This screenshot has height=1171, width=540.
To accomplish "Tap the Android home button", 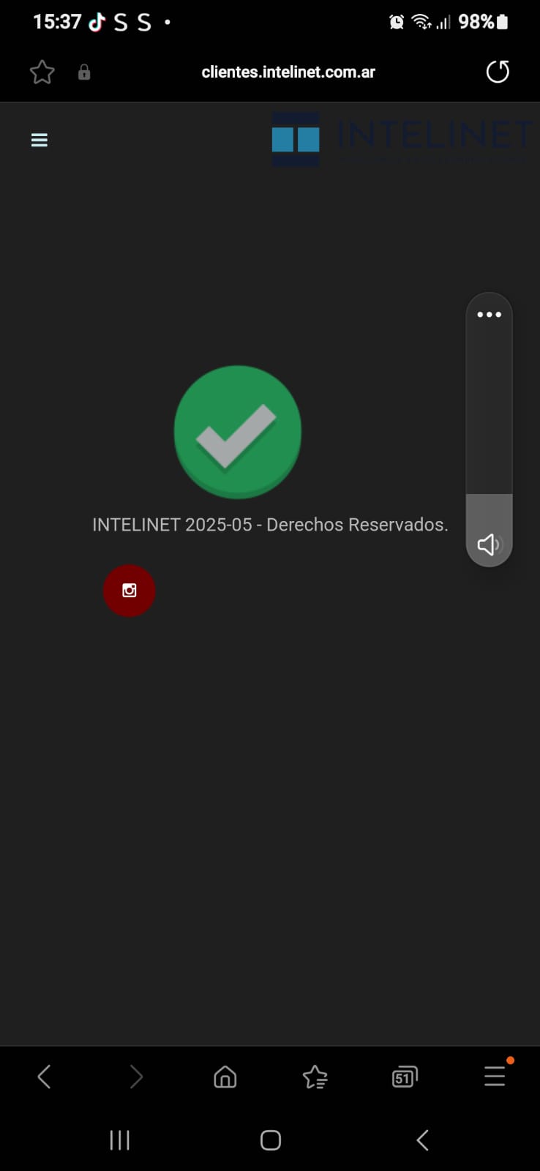I will (271, 1140).
